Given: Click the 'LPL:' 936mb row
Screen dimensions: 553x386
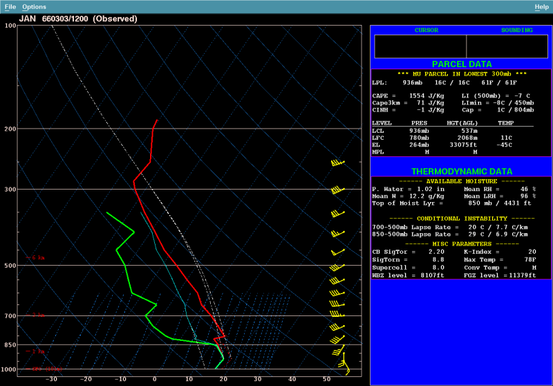Looking at the screenshot, I should point(444,82).
